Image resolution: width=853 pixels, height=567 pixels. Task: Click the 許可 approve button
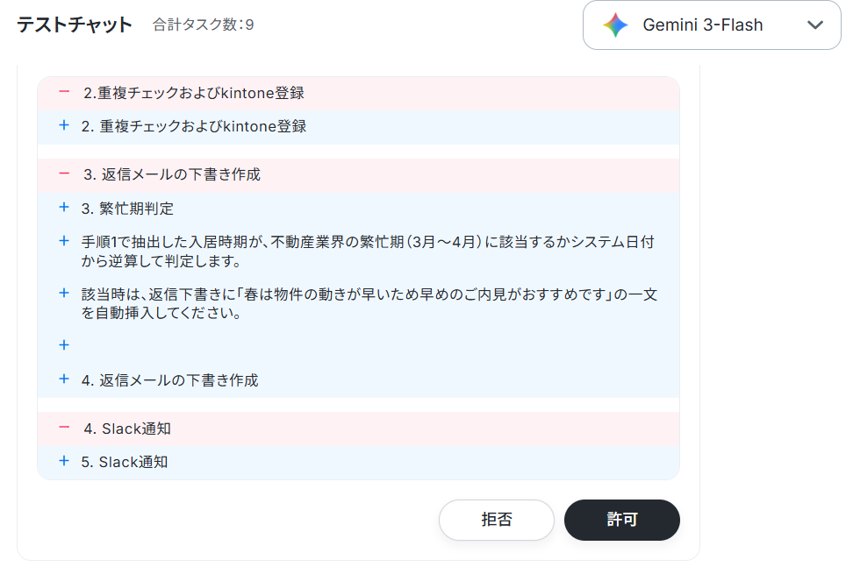pyautogui.click(x=622, y=520)
